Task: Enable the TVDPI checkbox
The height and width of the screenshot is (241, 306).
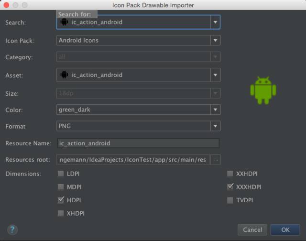Action: [x=230, y=200]
